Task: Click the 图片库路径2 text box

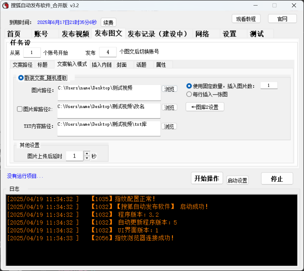Action: pyautogui.click(x=109, y=111)
